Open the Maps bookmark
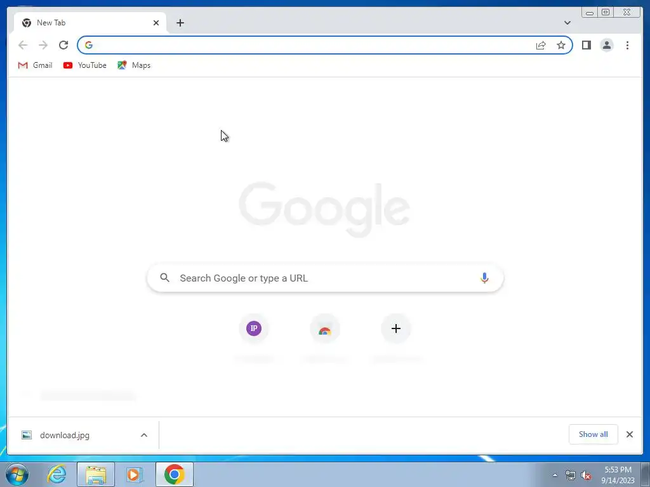This screenshot has width=650, height=487. click(x=134, y=65)
